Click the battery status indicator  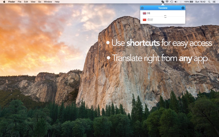point(189,2)
